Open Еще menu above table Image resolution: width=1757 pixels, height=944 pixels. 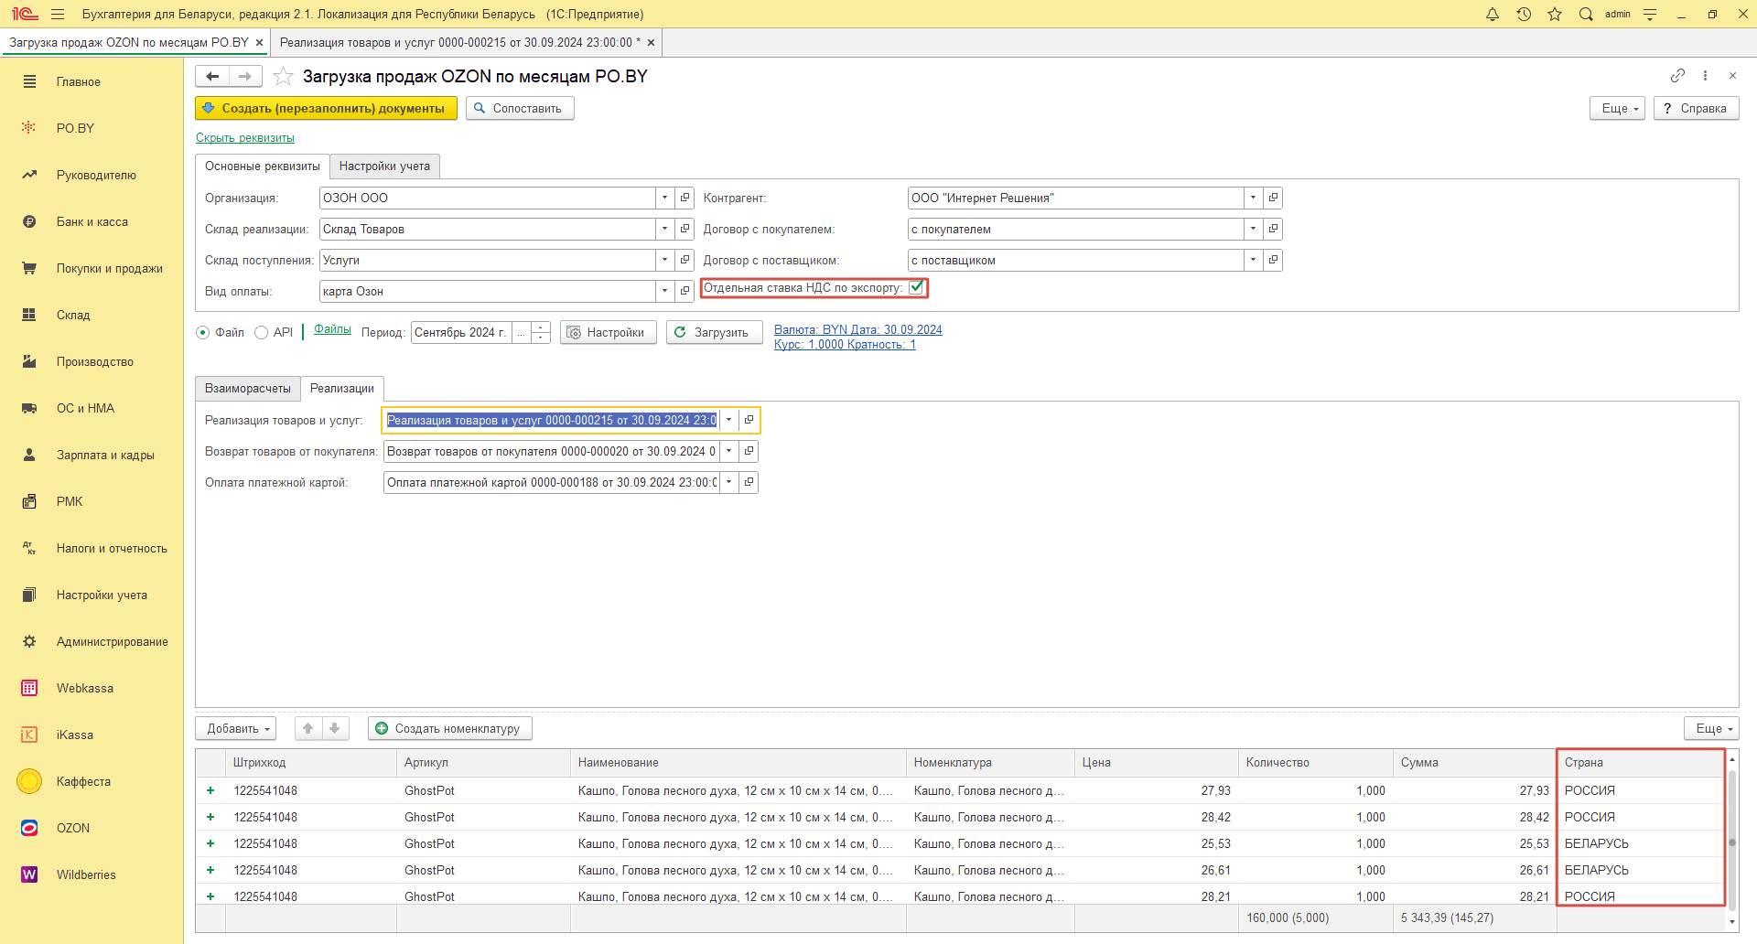click(x=1711, y=728)
